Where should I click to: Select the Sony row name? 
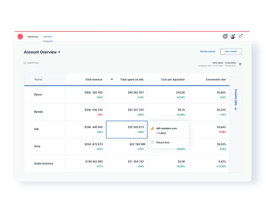tap(37, 146)
